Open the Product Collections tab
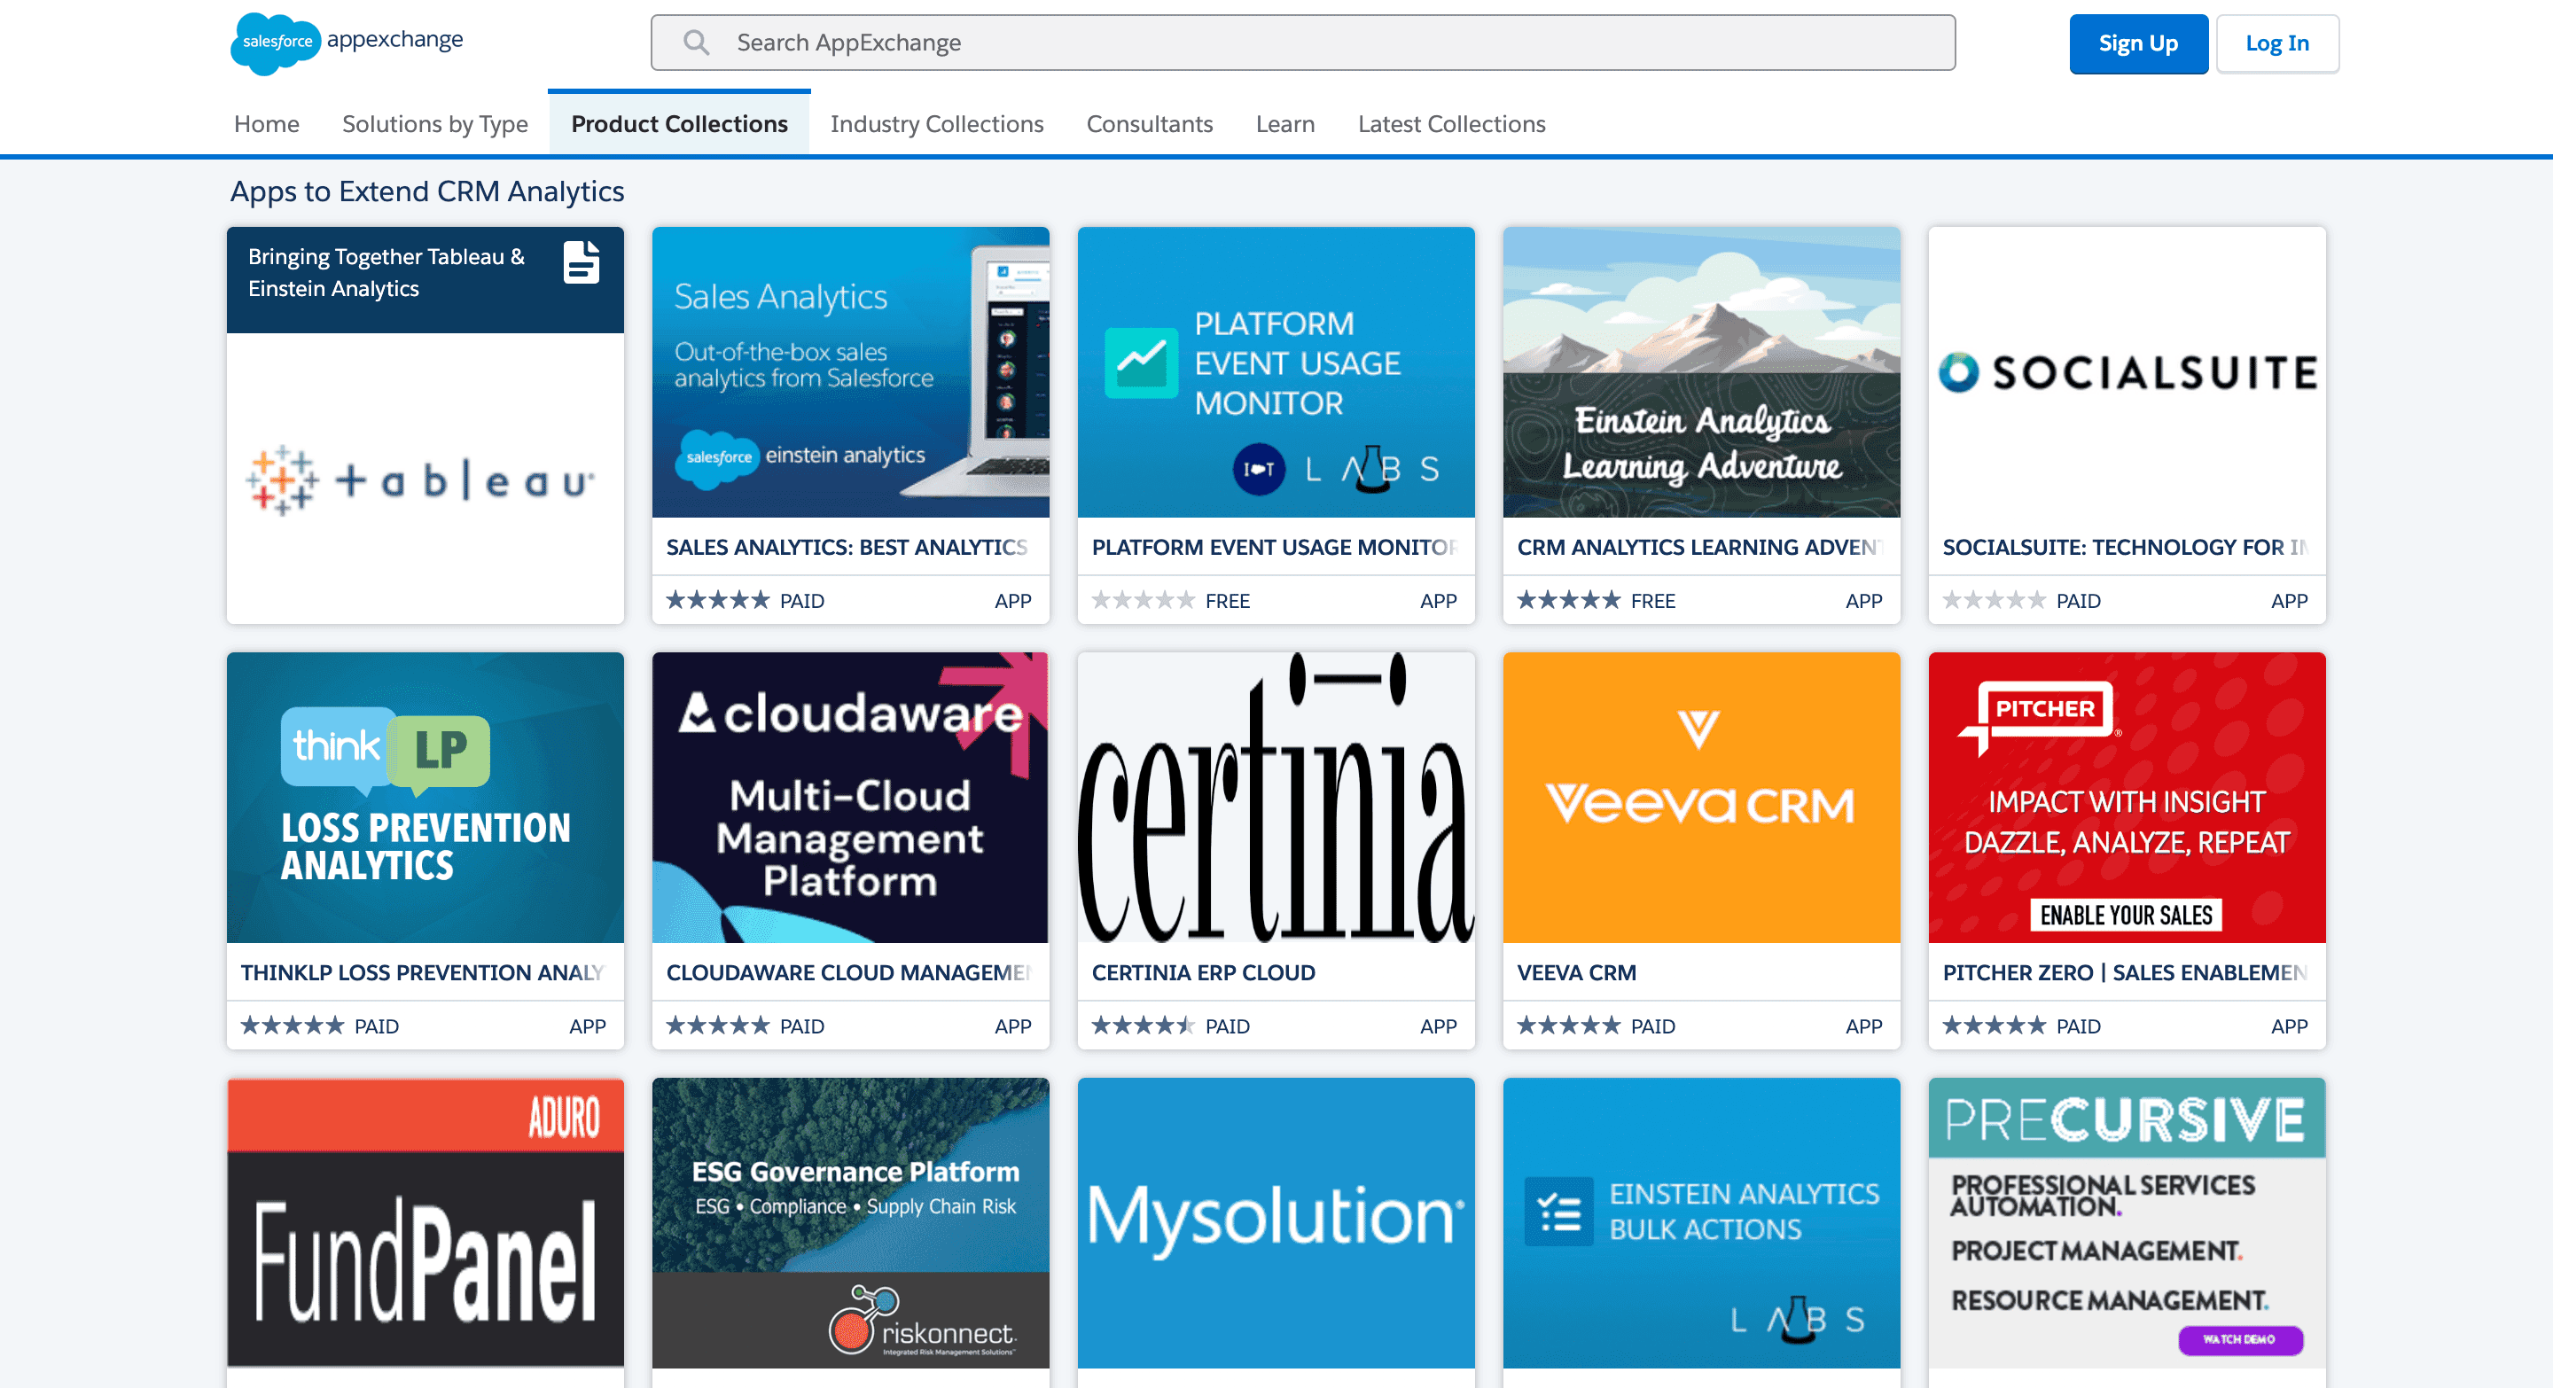The width and height of the screenshot is (2553, 1388). [x=680, y=123]
